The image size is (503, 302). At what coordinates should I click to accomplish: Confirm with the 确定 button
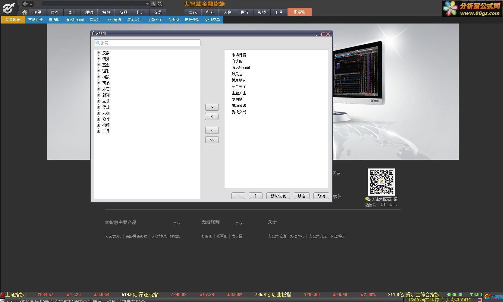coord(302,196)
